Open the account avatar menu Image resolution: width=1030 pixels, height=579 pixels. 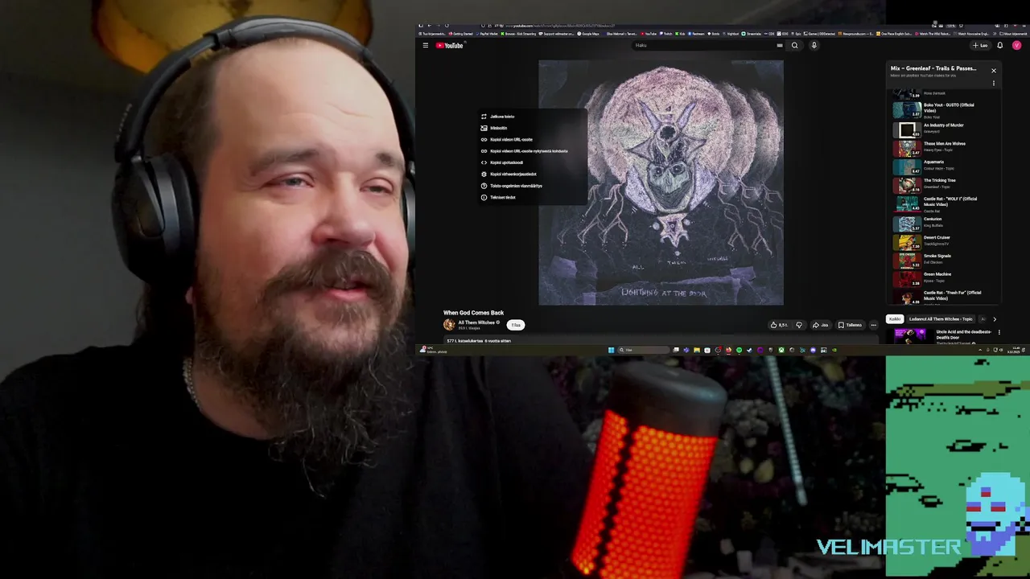click(x=1016, y=45)
